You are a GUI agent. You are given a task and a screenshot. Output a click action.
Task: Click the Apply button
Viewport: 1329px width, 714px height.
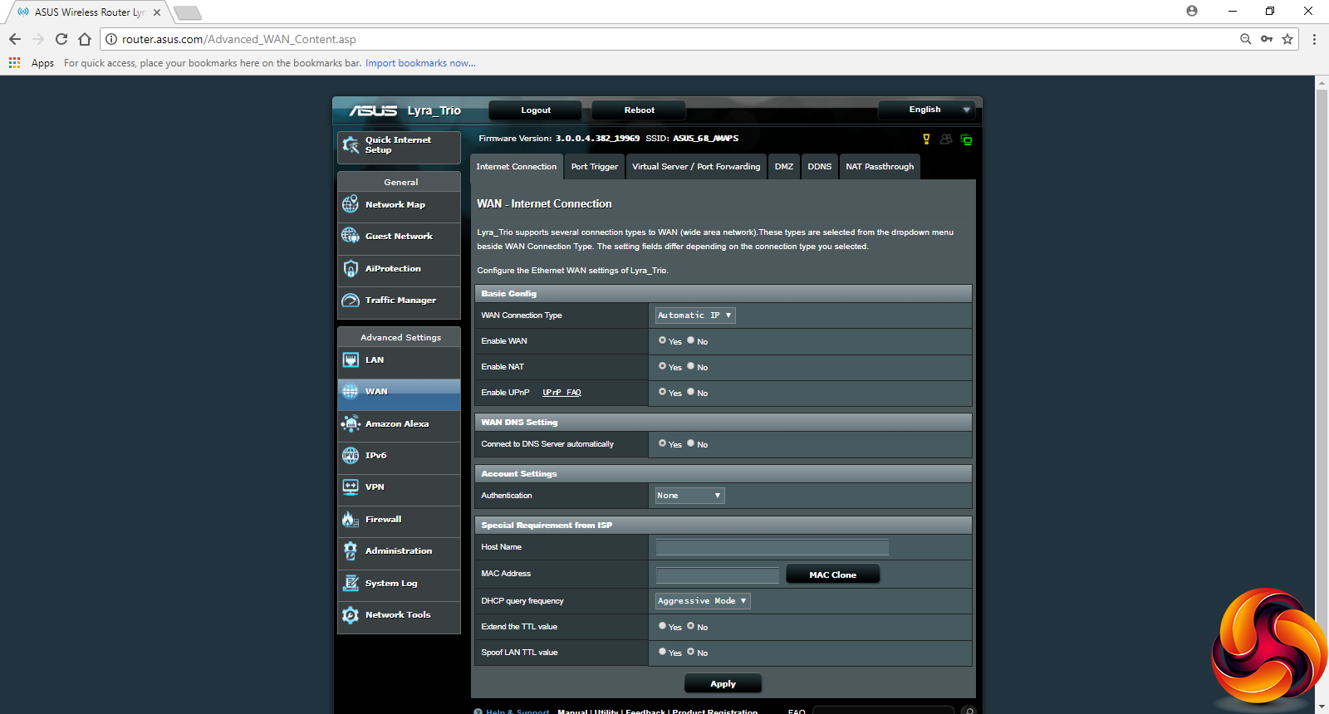pyautogui.click(x=723, y=684)
